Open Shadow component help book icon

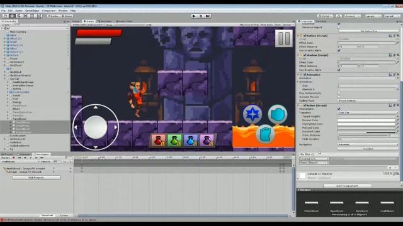[390, 55]
